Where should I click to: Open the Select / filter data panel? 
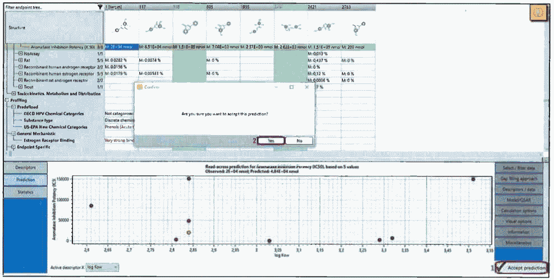(x=519, y=169)
